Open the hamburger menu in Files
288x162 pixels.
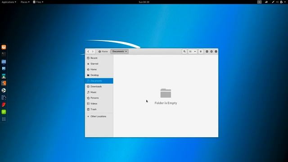(201, 51)
